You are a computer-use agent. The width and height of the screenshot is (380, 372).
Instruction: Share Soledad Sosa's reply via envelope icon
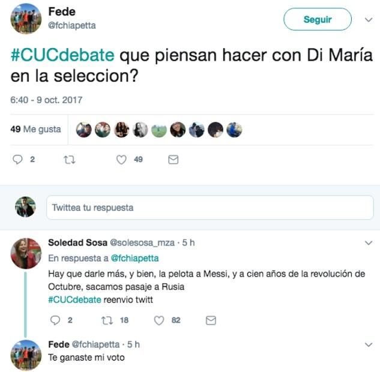[x=211, y=320]
